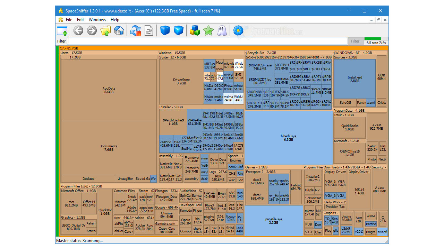Screen dimensions: 444x249
Task: Open the File menu
Action: [x=69, y=20]
